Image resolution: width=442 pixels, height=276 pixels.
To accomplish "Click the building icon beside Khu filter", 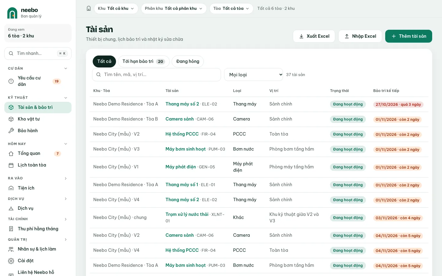I will click(89, 9).
